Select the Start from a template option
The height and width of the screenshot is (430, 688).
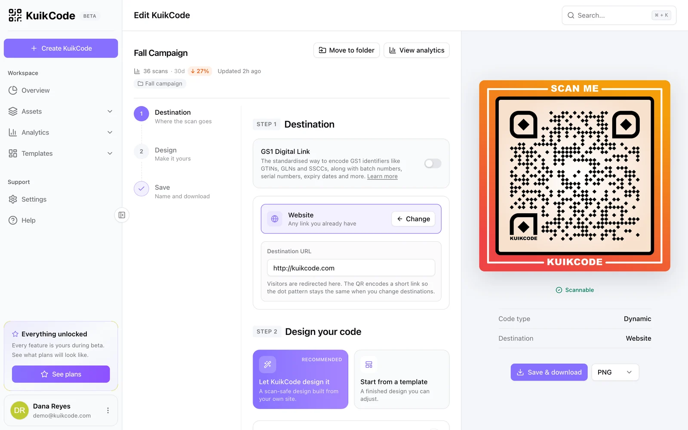tap(402, 379)
